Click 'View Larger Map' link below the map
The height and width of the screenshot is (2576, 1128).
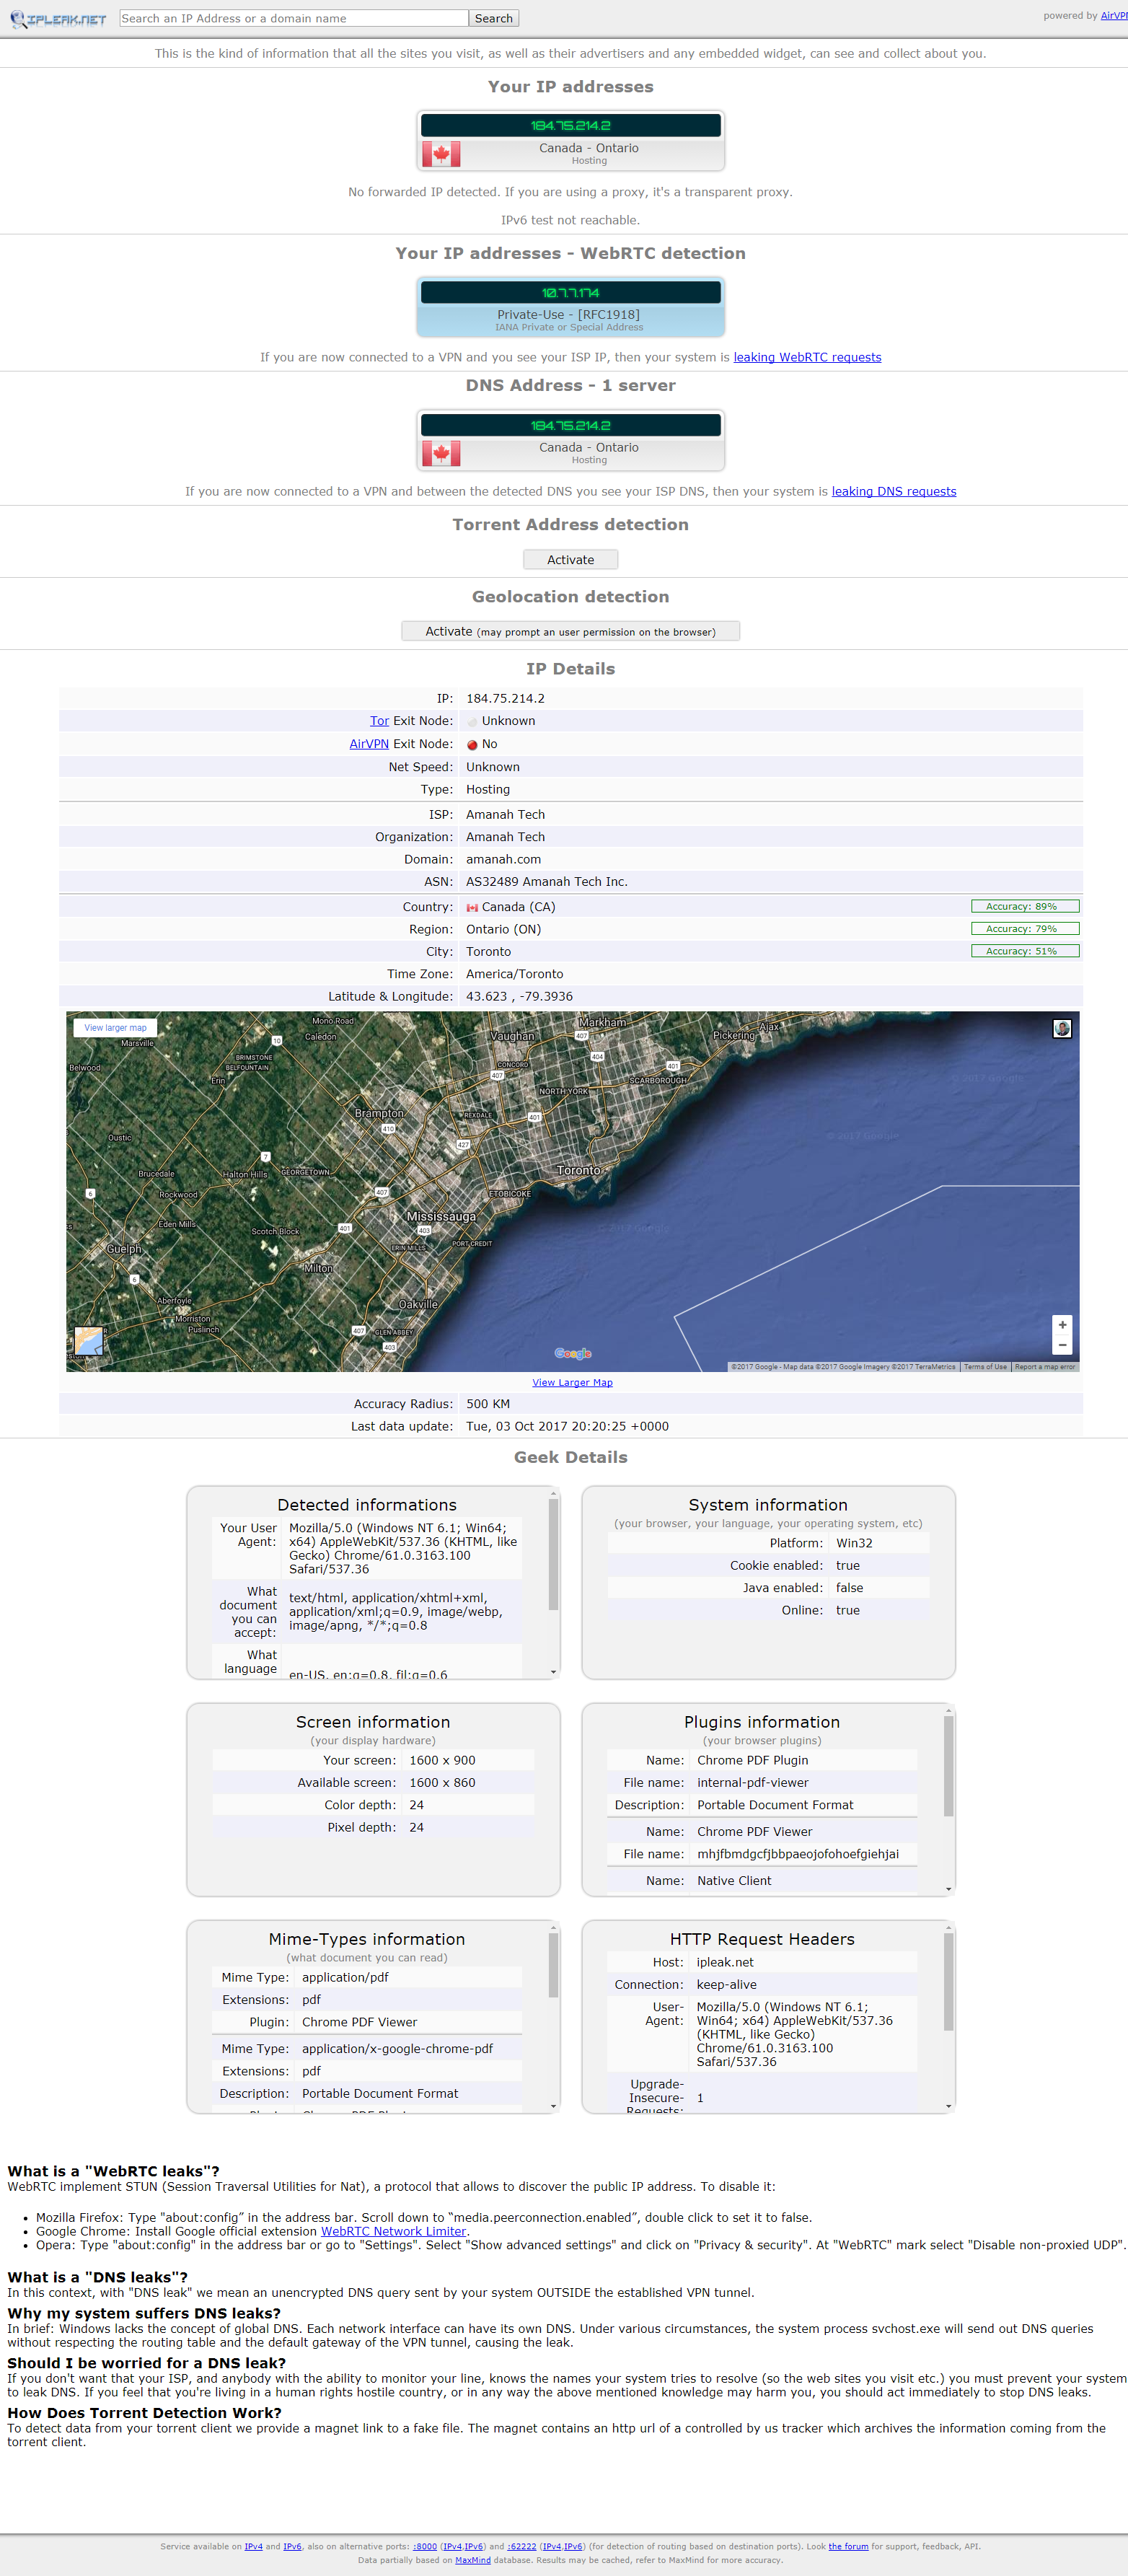coord(573,1383)
